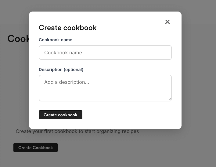Grab the description textarea resize handle
Image resolution: width=216 pixels, height=167 pixels.
170,99
